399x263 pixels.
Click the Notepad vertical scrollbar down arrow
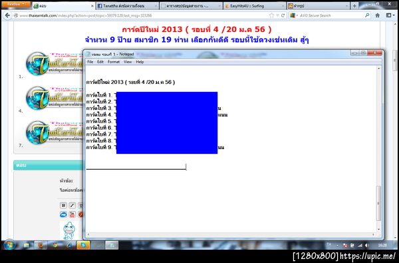click(378, 229)
